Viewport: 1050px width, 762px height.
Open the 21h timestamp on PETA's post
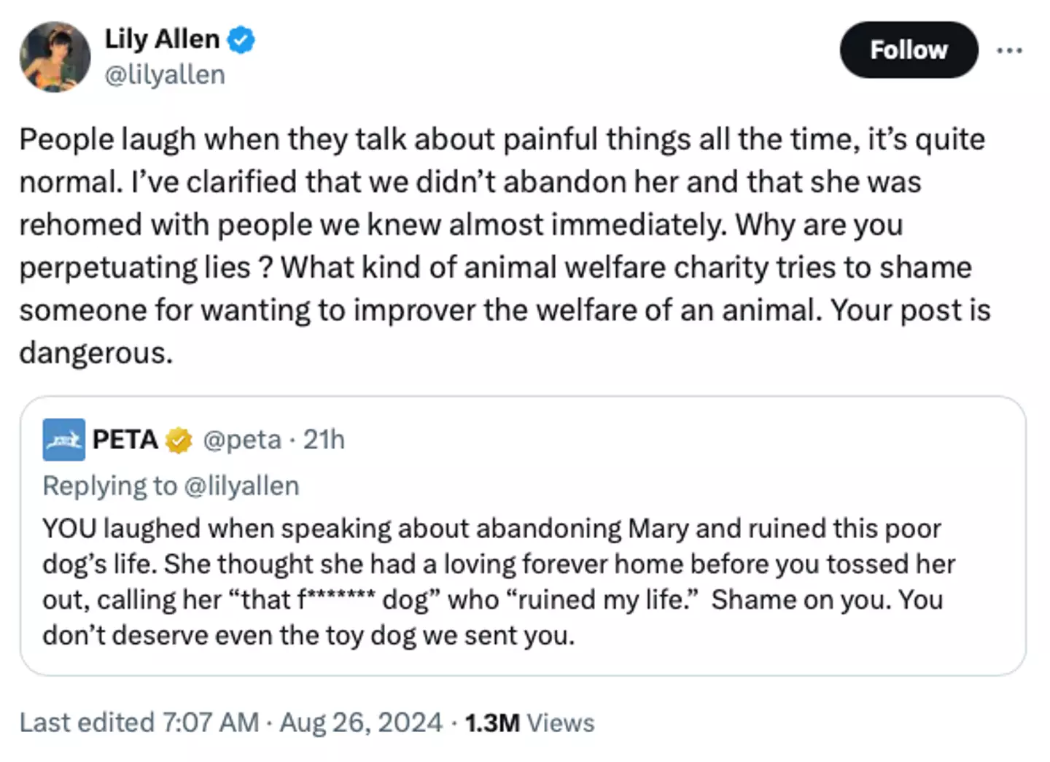point(324,440)
